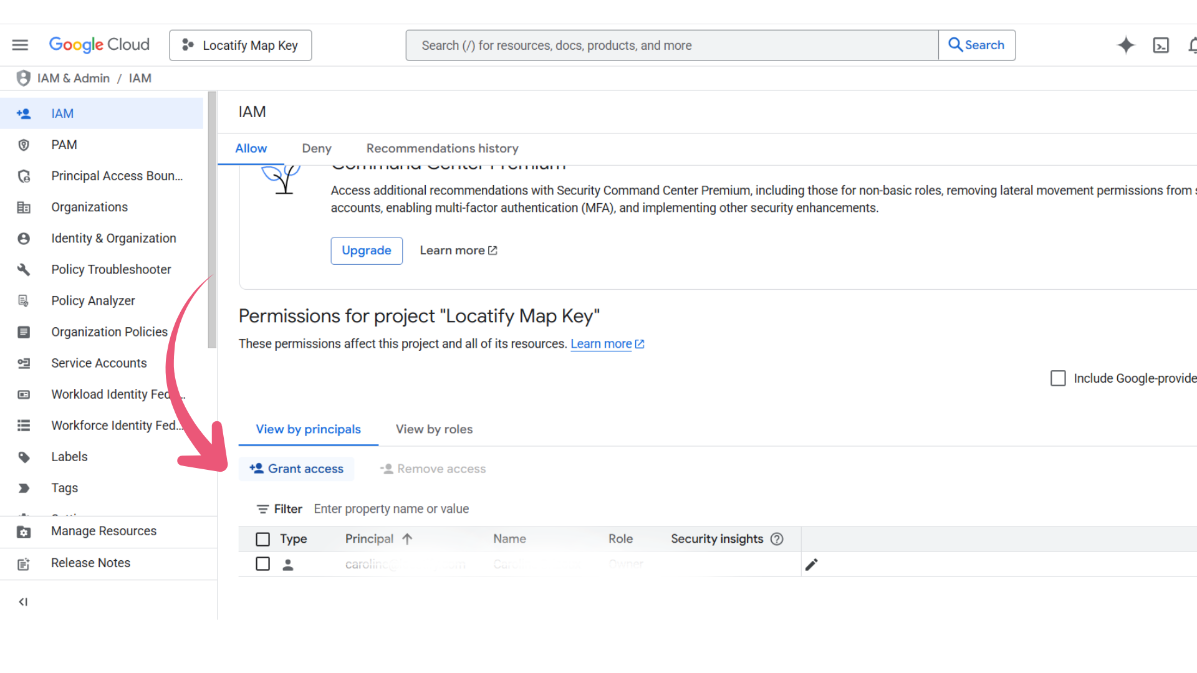This screenshot has height=673, width=1197.
Task: Click the pencil edit principal icon
Action: point(811,565)
